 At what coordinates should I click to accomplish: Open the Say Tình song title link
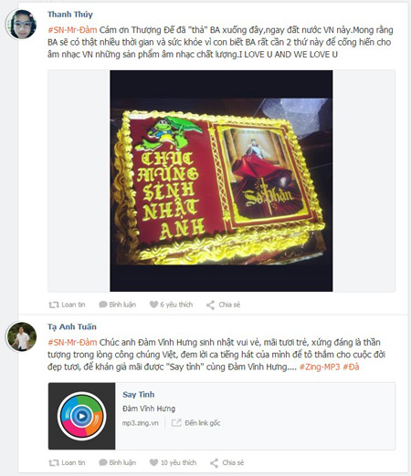(139, 395)
